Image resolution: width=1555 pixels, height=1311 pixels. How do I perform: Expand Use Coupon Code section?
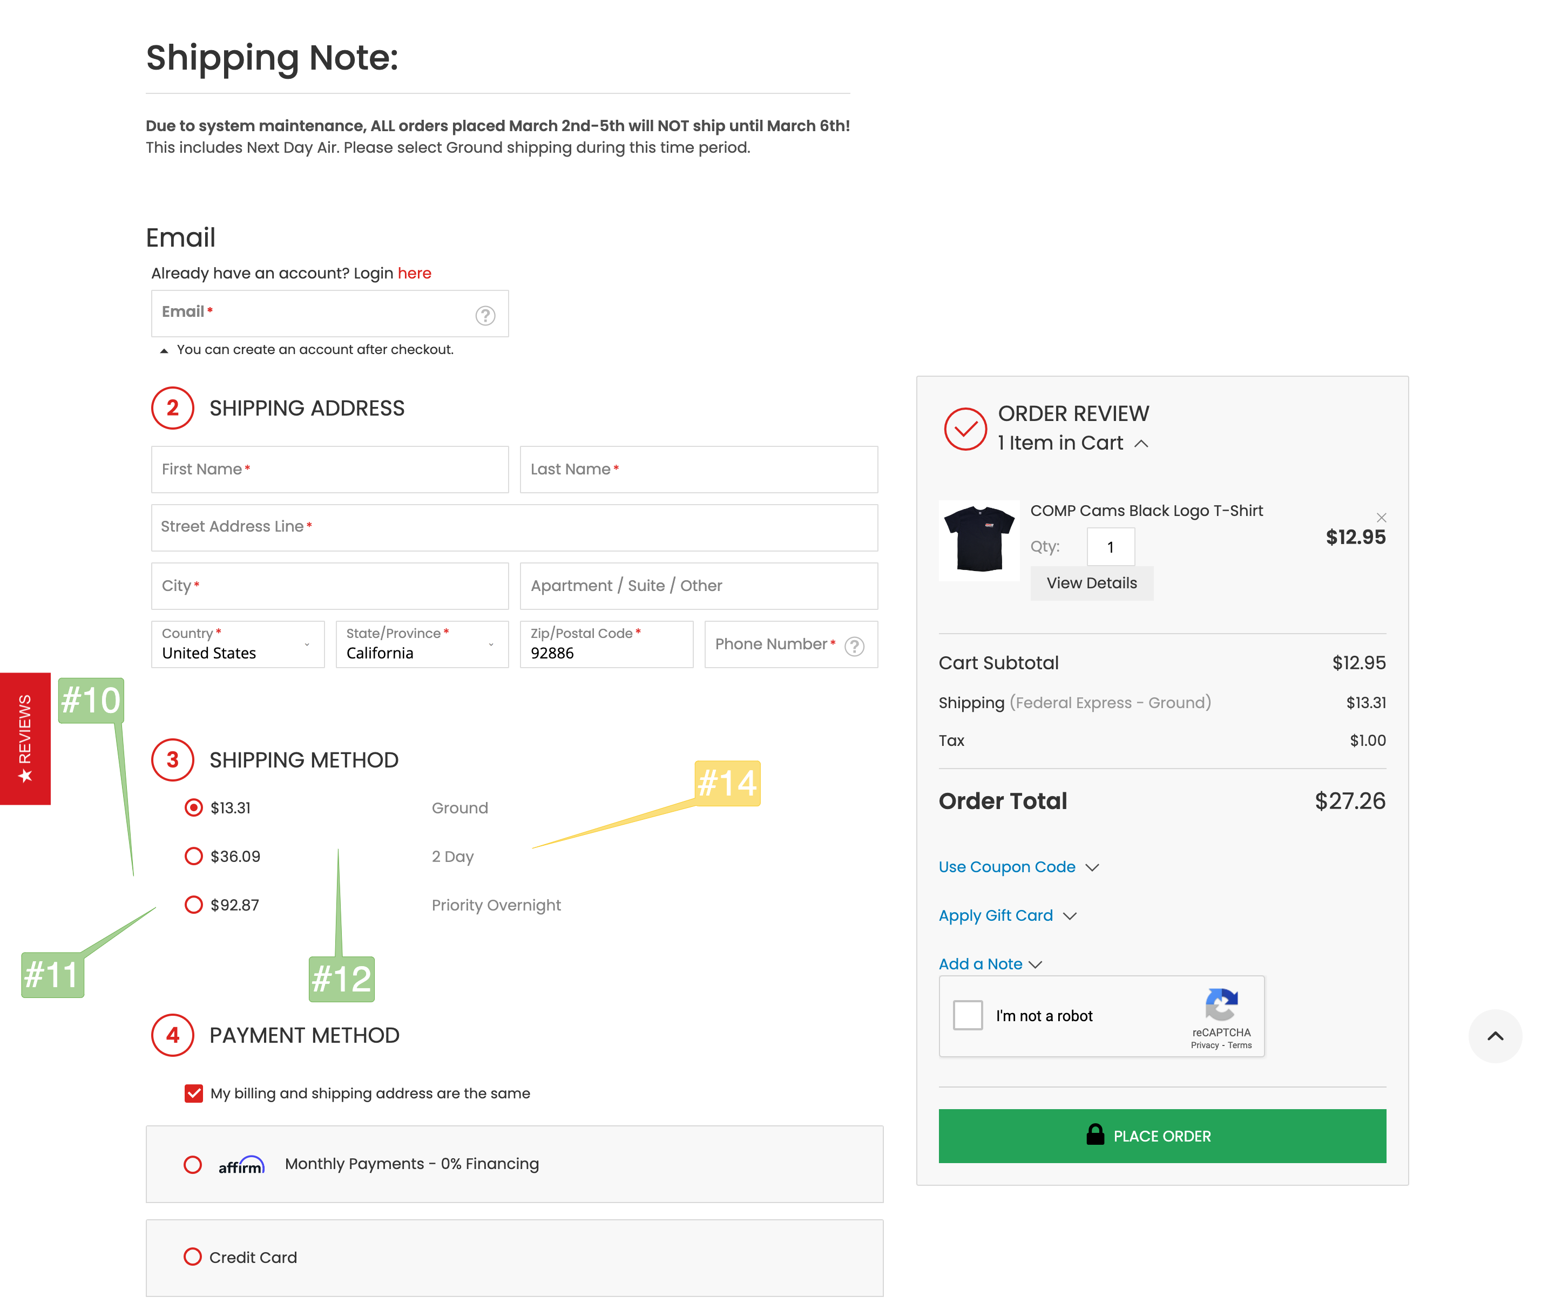1018,867
